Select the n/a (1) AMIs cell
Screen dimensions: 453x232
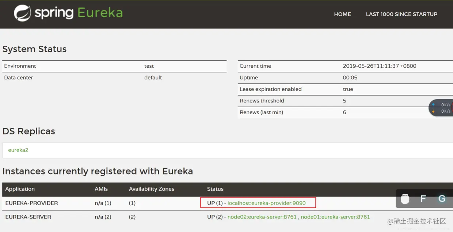click(x=103, y=203)
